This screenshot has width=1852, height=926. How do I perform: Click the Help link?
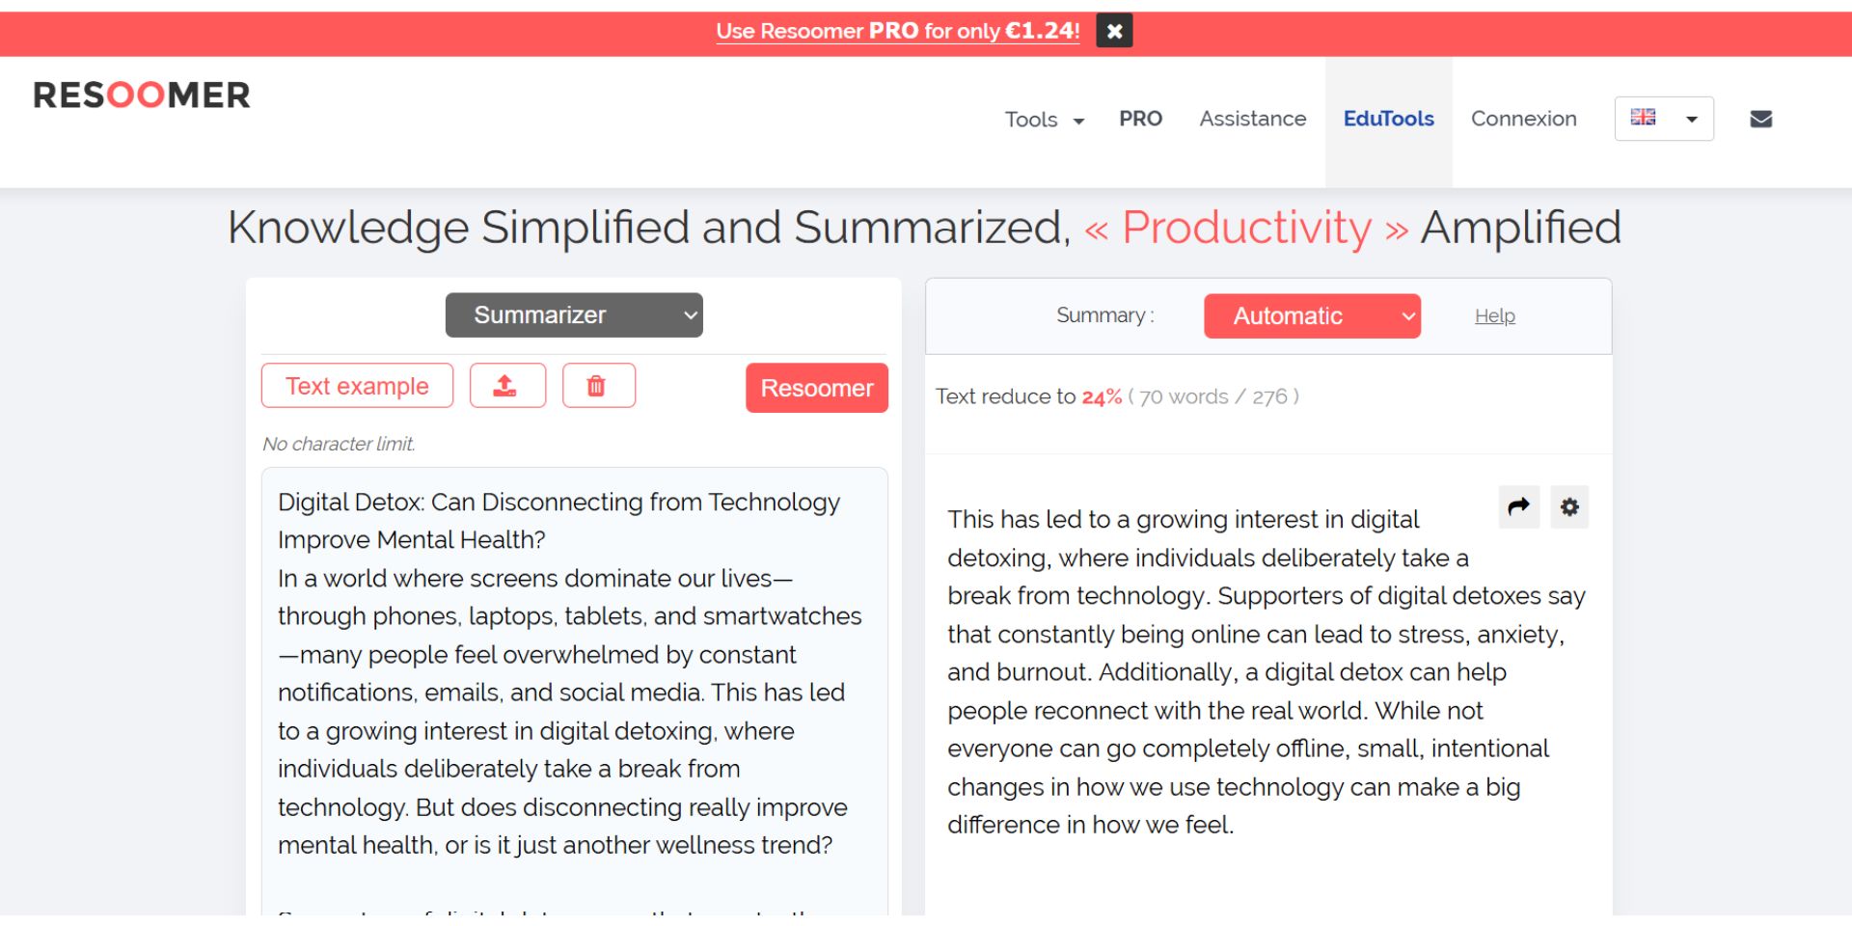[1494, 316]
